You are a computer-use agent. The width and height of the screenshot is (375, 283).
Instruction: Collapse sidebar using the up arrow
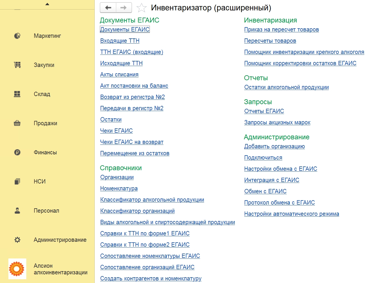[x=47, y=4]
